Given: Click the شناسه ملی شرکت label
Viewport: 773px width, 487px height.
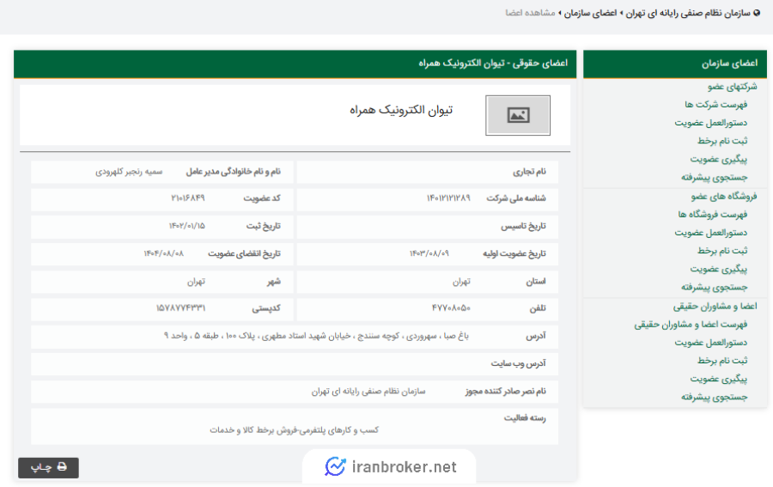Looking at the screenshot, I should [516, 198].
